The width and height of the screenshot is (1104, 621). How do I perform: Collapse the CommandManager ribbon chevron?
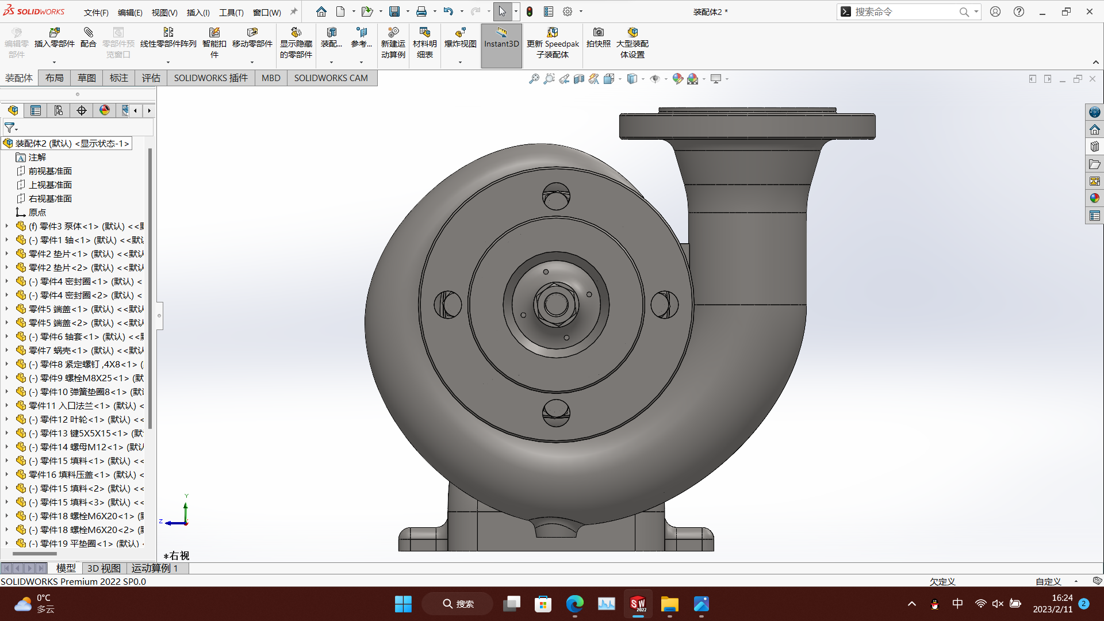(x=1096, y=62)
